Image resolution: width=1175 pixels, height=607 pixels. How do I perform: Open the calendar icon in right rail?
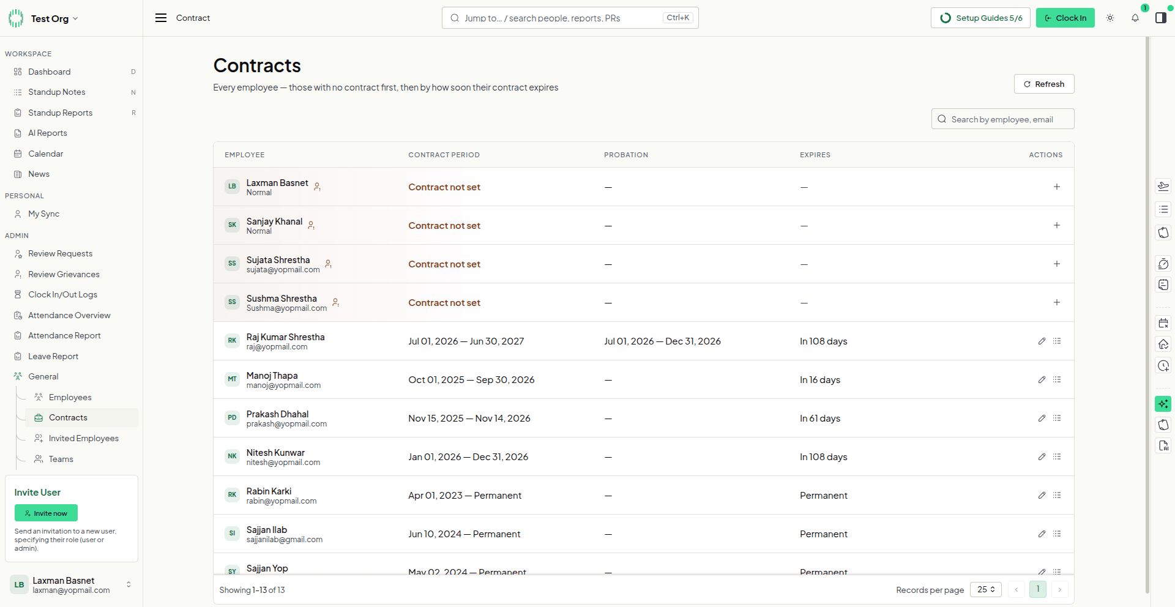[x=1163, y=323]
